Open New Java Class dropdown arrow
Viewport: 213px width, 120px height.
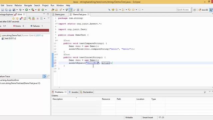tap(46, 10)
